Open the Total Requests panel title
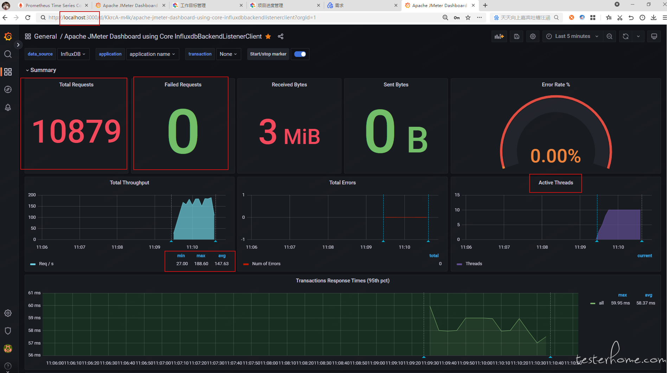Screen dimensions: 667x373 click(x=76, y=85)
